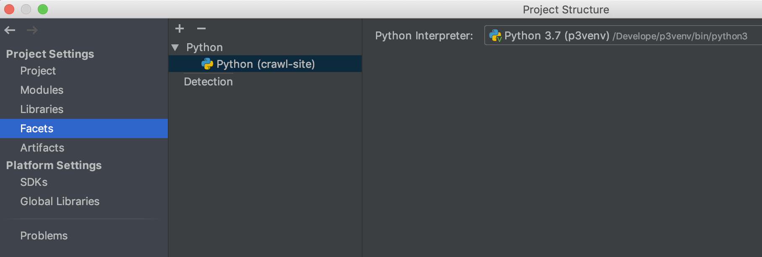Click the green zoom window button

click(x=43, y=9)
